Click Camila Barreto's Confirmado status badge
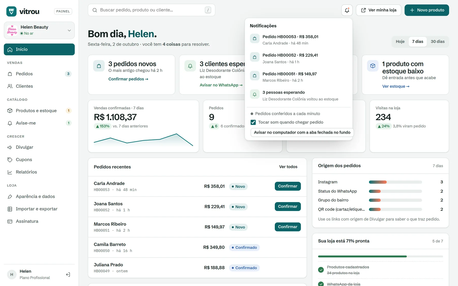 (x=244, y=248)
